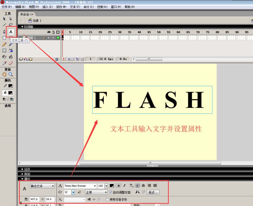This screenshot has height=206, width=253.
Task: Open the Modify menu (修改)
Action: [61, 7]
